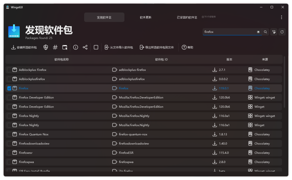Check the Adblockplus Firefox checkbox

point(9,70)
